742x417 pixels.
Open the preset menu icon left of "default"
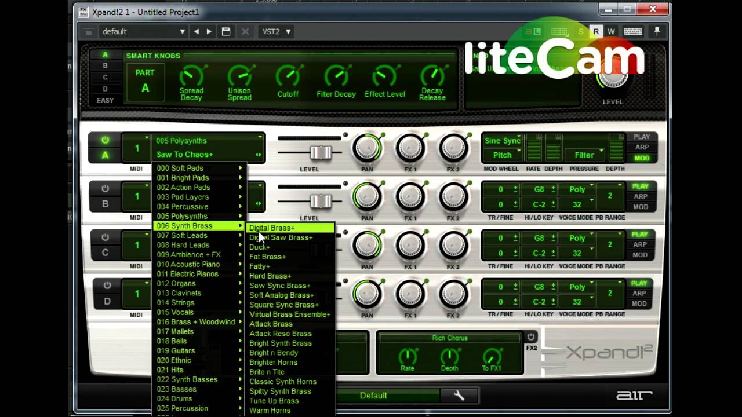pyautogui.click(x=88, y=32)
